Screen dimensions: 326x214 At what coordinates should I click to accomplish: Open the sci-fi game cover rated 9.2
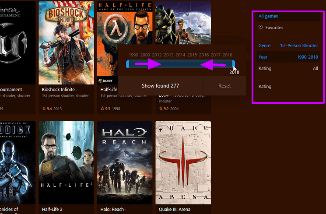183,23
